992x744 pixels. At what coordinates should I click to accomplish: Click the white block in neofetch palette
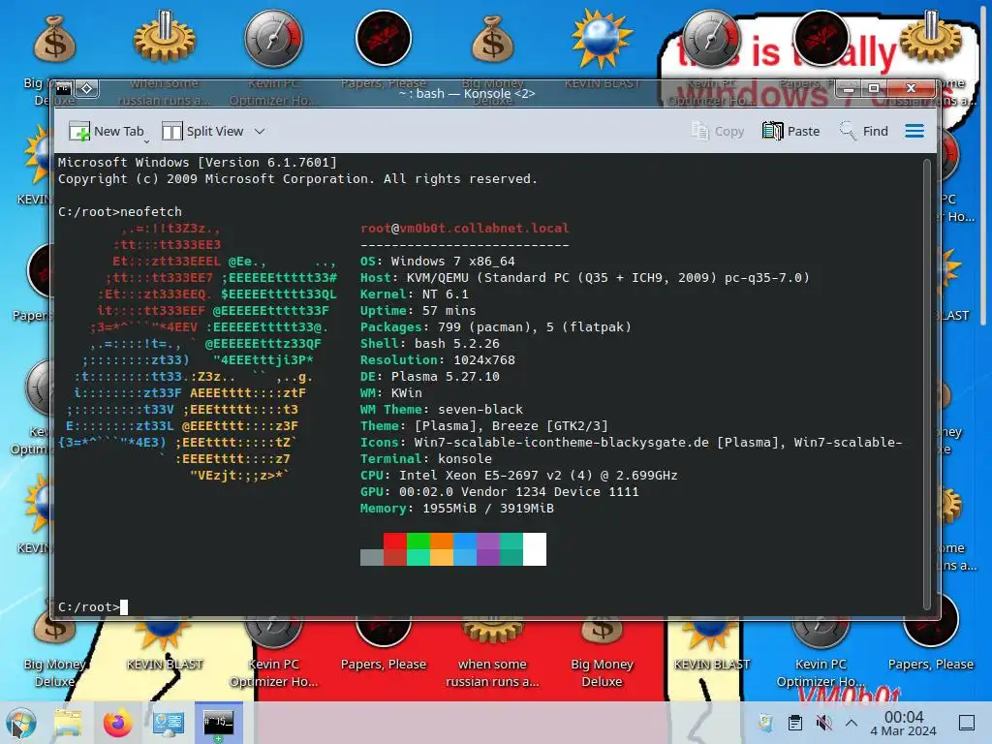point(535,548)
